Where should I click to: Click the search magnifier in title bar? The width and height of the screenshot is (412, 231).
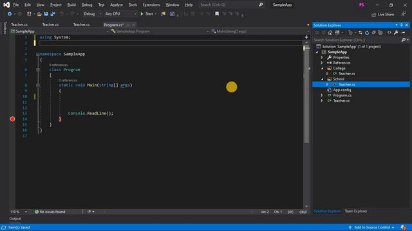260,4
